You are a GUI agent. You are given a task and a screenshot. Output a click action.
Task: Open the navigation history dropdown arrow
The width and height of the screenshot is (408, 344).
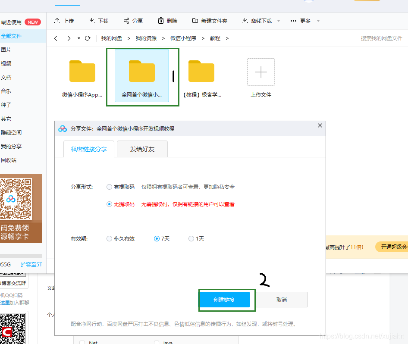pyautogui.click(x=78, y=38)
